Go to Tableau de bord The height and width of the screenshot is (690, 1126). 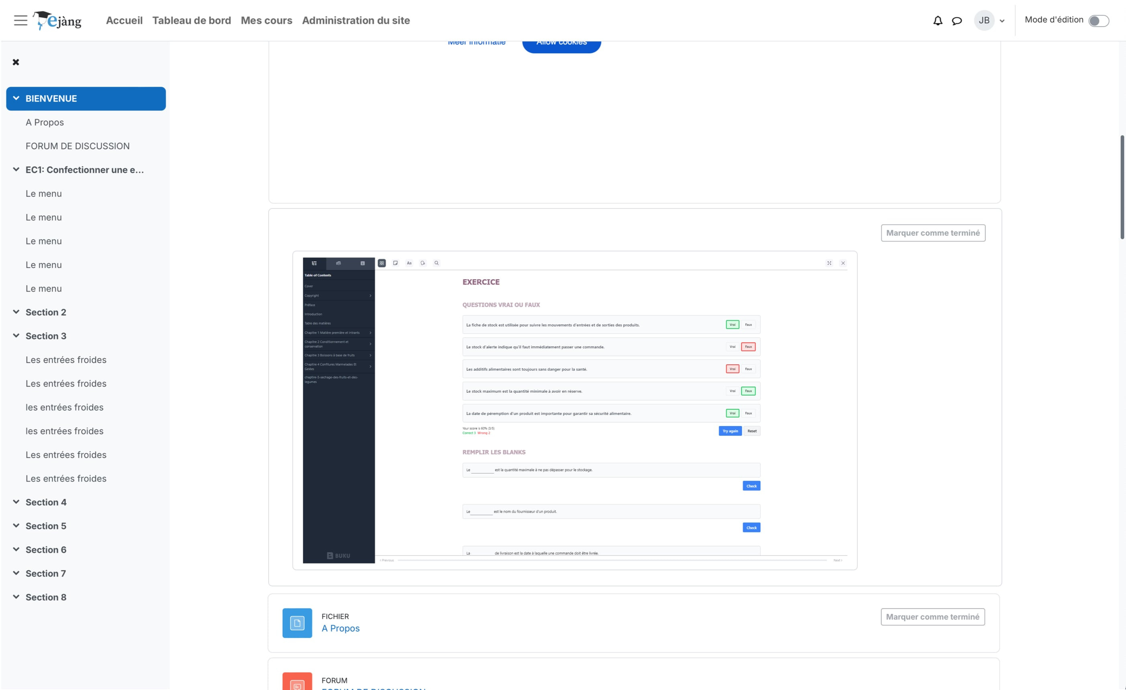[192, 20]
